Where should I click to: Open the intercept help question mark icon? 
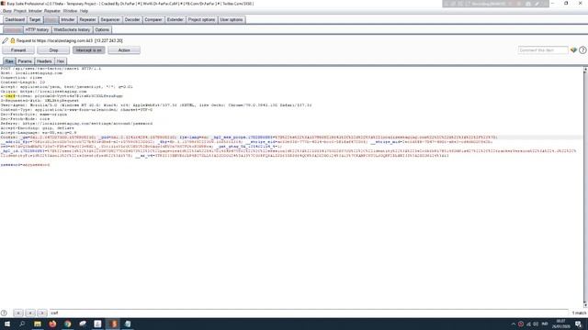pyautogui.click(x=582, y=49)
